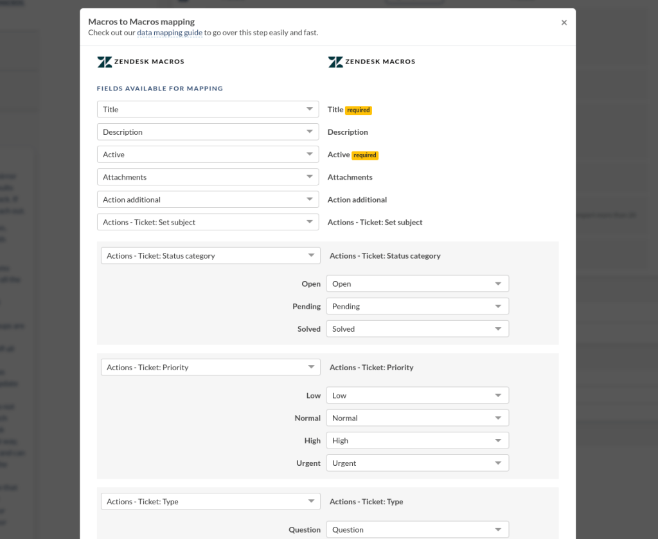
Task: Open the Action additional dropdown
Action: 208,199
